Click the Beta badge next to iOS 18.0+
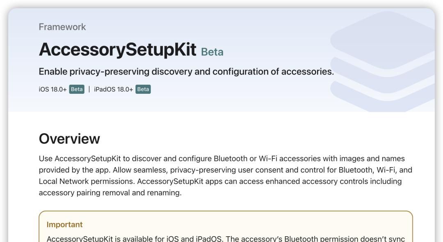The image size is (443, 242). click(x=77, y=89)
